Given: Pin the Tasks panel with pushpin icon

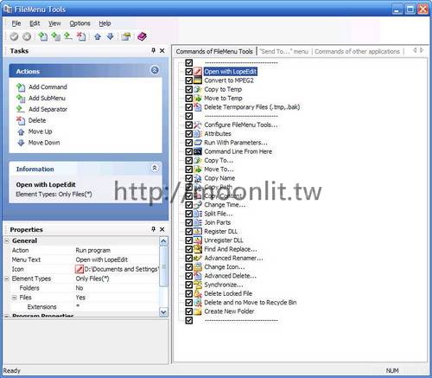Looking at the screenshot, I should [154, 51].
